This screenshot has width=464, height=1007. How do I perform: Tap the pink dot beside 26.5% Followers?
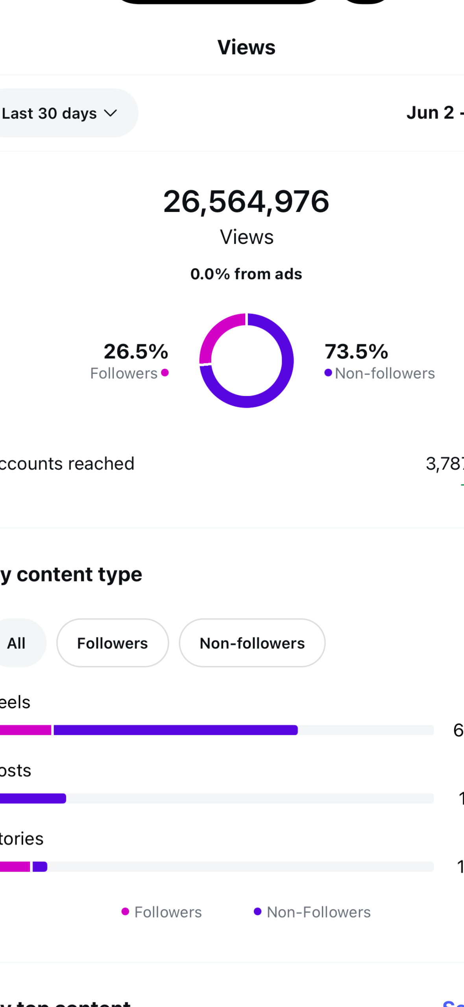click(165, 373)
